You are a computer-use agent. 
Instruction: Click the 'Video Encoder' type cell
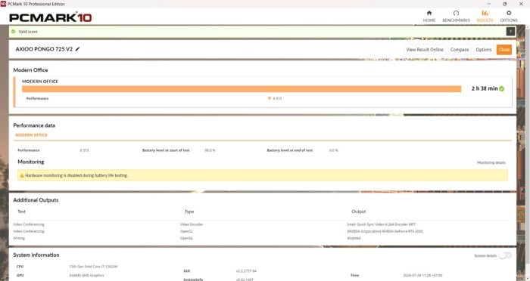[x=192, y=224]
